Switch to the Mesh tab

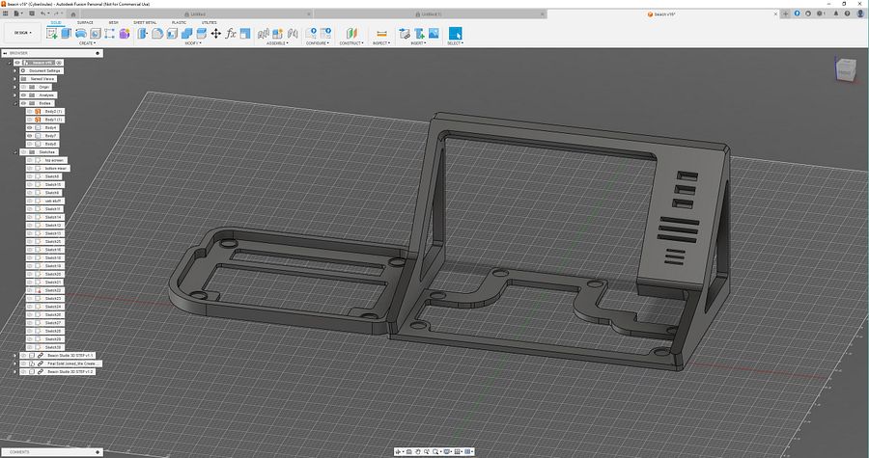(114, 23)
